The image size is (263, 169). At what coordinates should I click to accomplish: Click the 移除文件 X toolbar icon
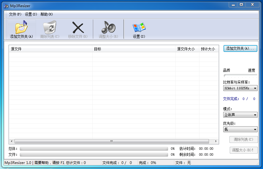pos(78,28)
